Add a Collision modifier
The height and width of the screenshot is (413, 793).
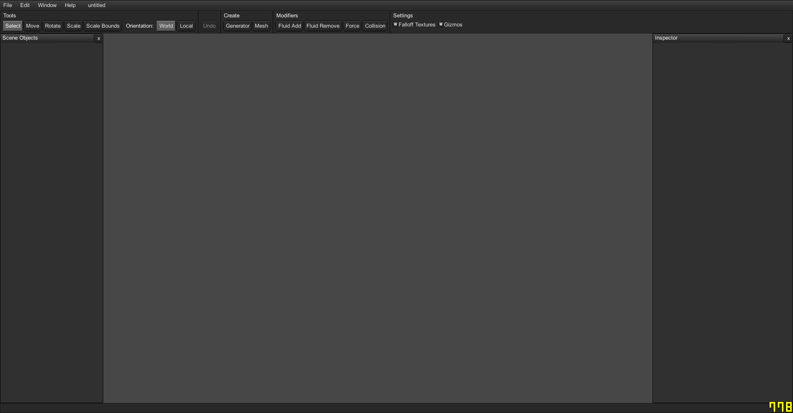(x=375, y=26)
